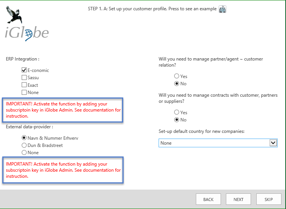Choose Yes for partner/agent customer relation

click(x=176, y=76)
